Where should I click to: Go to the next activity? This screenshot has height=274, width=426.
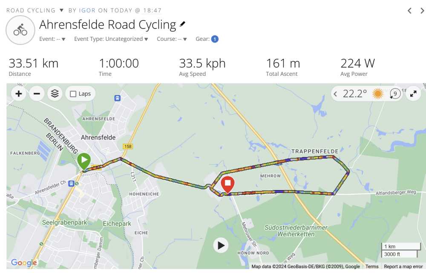pyautogui.click(x=422, y=11)
